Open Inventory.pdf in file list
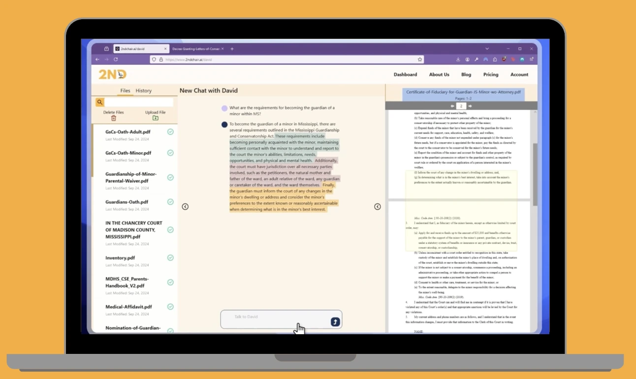 [x=120, y=257]
